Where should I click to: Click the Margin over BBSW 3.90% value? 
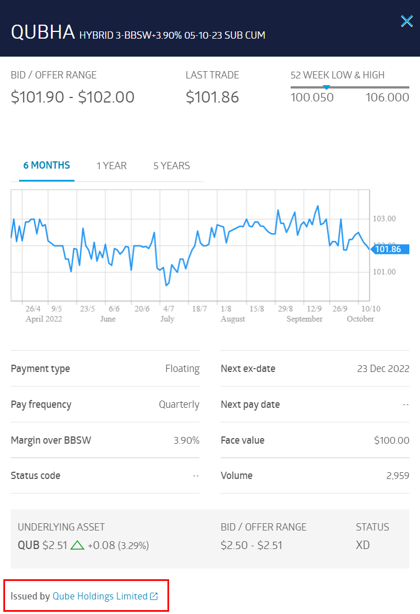pos(186,440)
